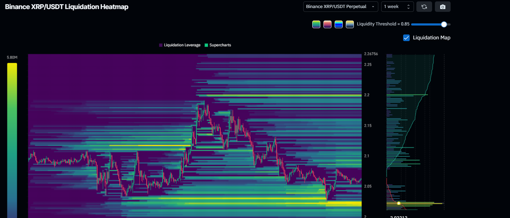The height and width of the screenshot is (218, 510).
Task: Click the yellow marker on the liquidation map
Action: point(399,203)
